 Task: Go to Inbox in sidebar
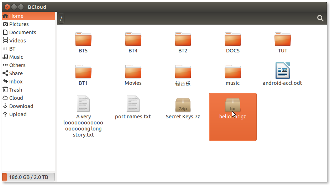(x=28, y=82)
